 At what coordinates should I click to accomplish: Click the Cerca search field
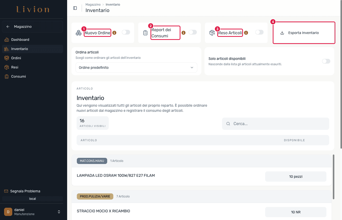tap(276, 124)
